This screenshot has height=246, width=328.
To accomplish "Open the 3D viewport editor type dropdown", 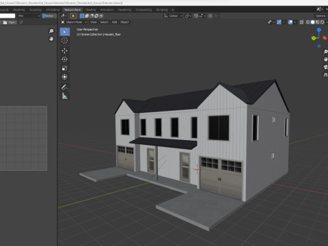I will pyautogui.click(x=64, y=16).
